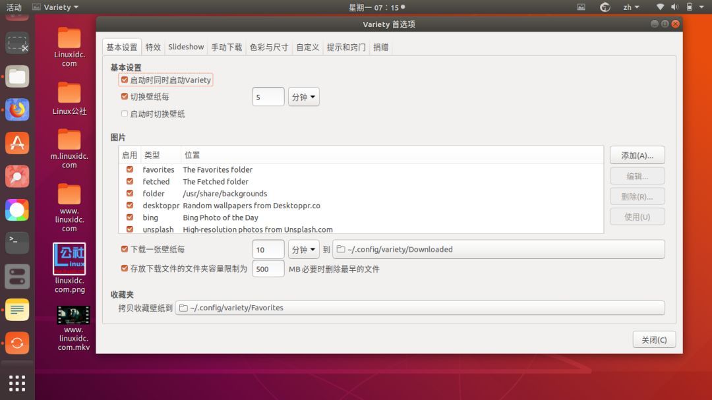Disable the /usr/share/backgrounds folder checkbox

(130, 194)
